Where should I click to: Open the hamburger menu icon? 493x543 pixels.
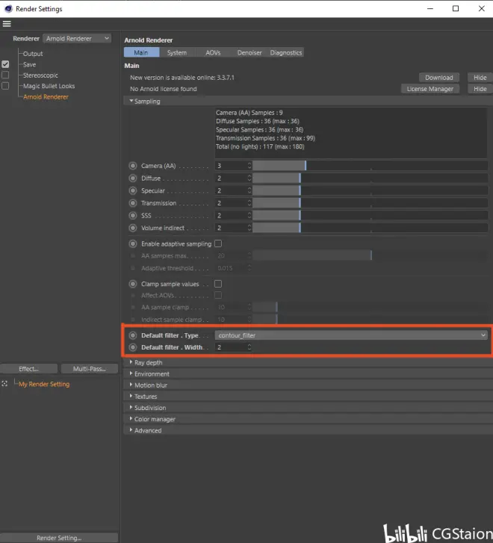[x=7, y=24]
